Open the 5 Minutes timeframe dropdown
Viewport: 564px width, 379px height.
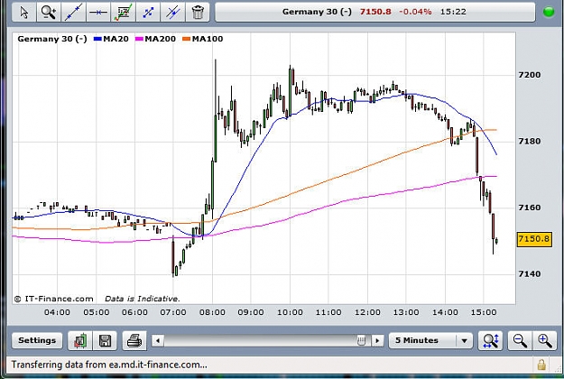click(x=430, y=340)
